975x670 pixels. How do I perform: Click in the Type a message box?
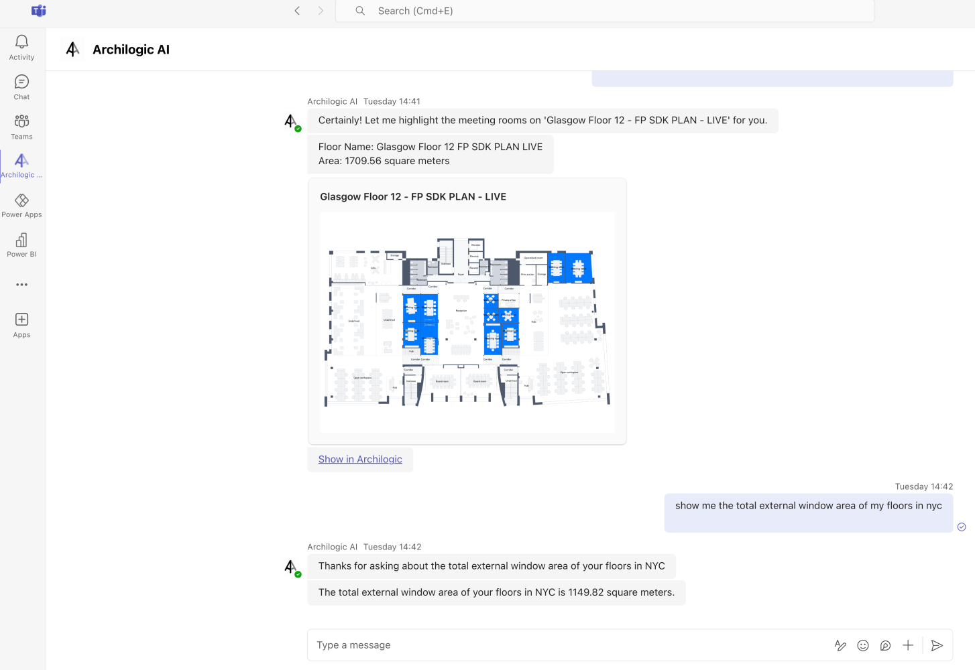[x=570, y=645]
